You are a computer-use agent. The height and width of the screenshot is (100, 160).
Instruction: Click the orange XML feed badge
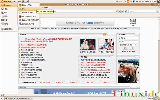104,34
